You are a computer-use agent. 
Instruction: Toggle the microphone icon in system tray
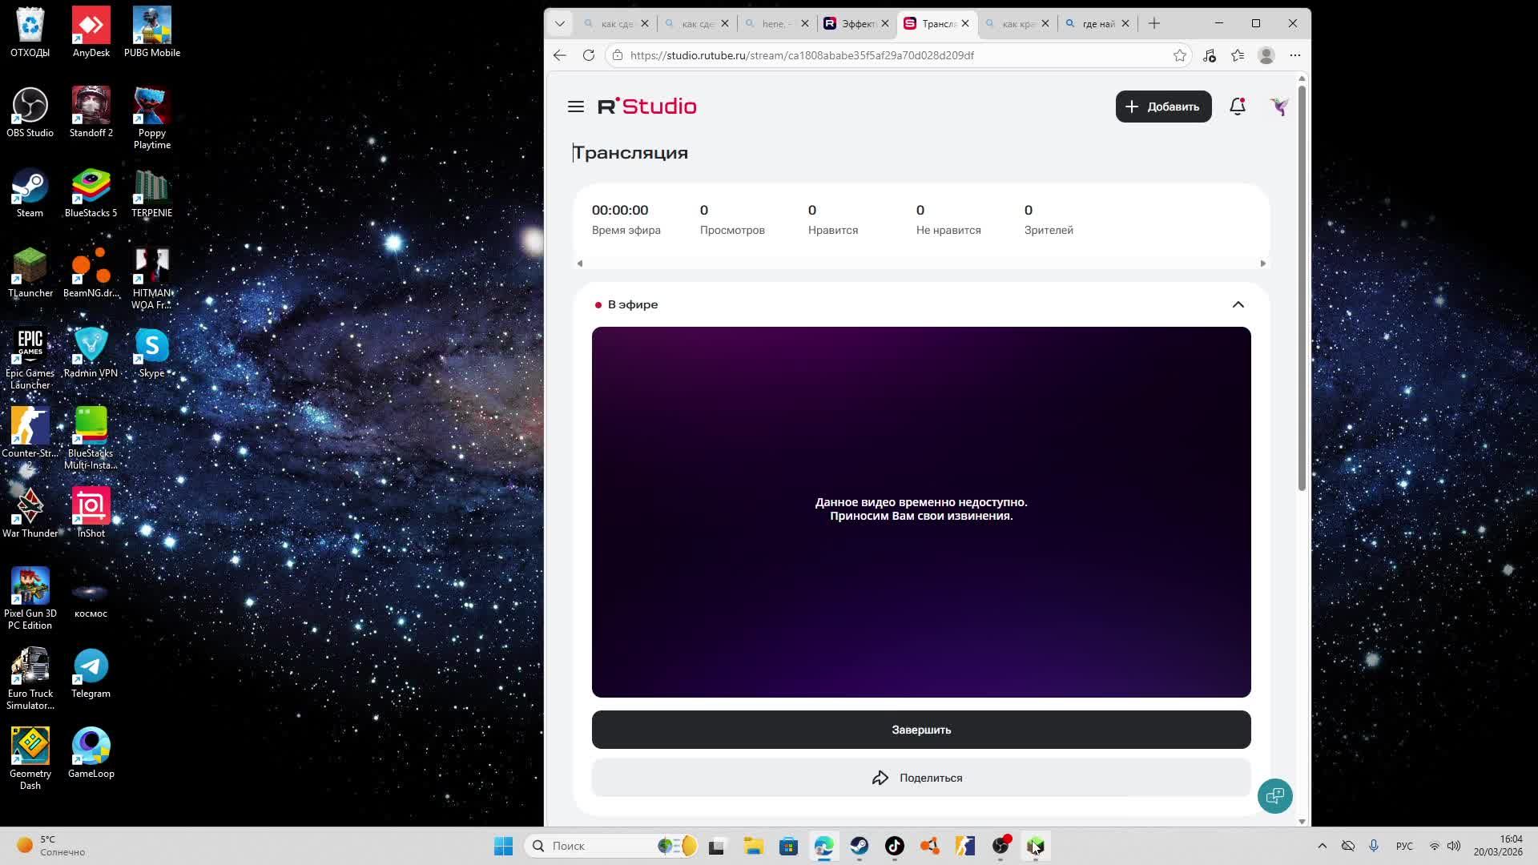[1374, 846]
